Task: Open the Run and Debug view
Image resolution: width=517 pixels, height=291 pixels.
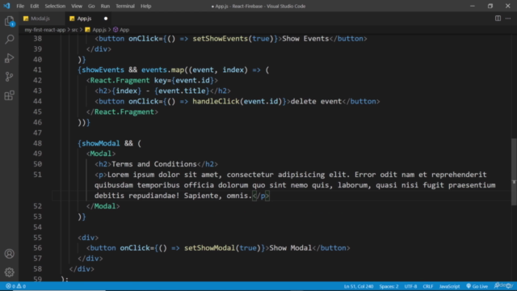Action: tap(9, 58)
